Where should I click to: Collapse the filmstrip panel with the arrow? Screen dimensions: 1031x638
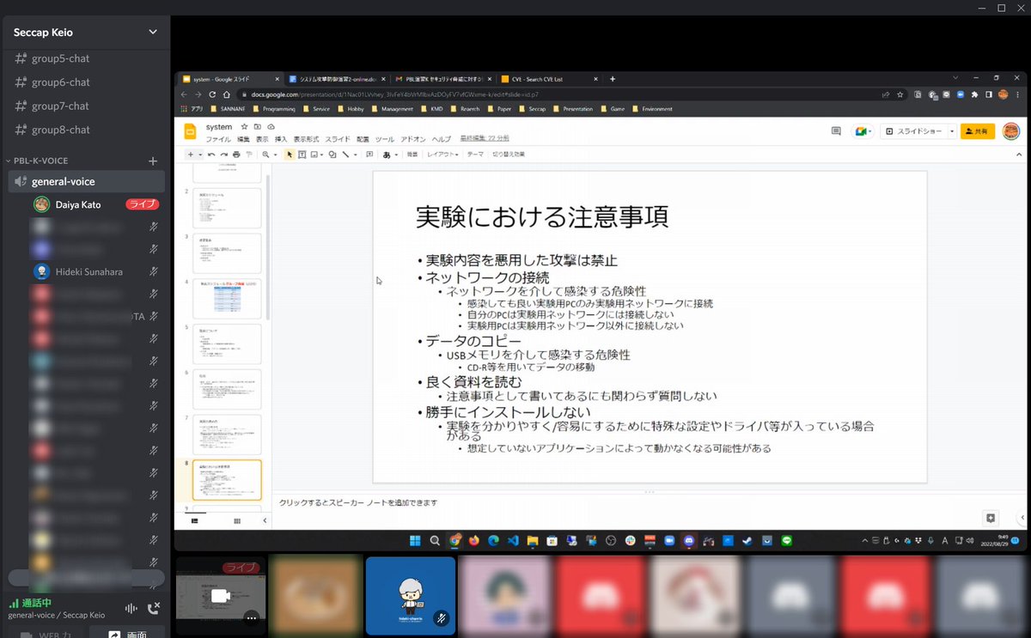coord(265,520)
